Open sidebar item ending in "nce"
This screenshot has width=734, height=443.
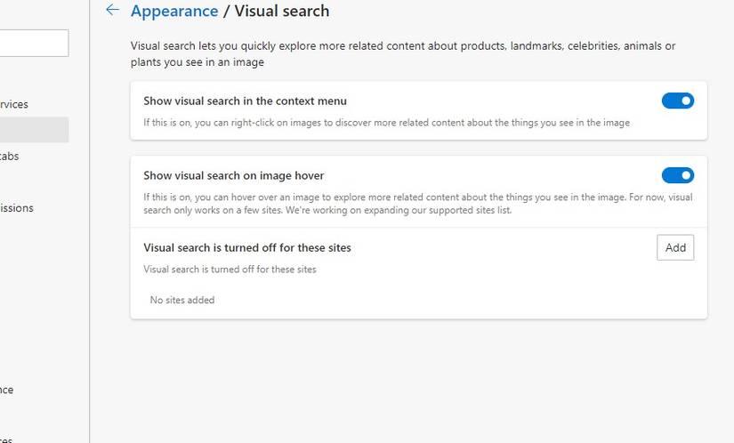click(7, 390)
